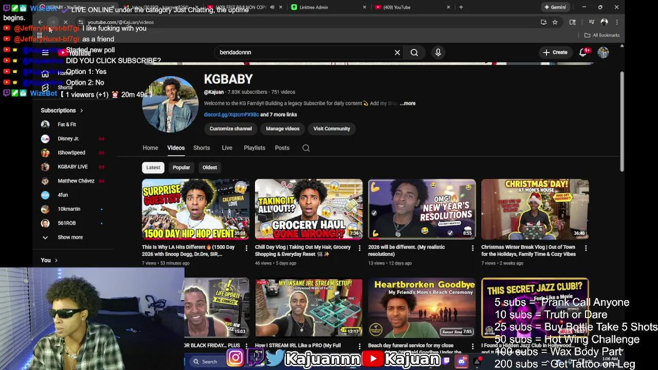Open Gemini in Chrome

tap(556, 7)
